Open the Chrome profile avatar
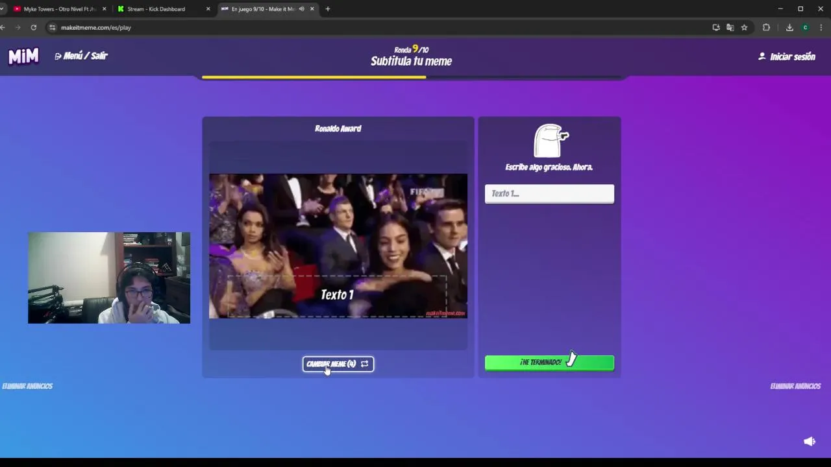The image size is (831, 467). pos(806,27)
